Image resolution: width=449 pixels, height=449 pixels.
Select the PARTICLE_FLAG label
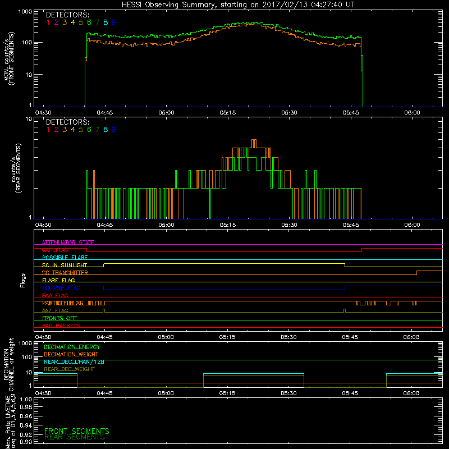(x=63, y=303)
